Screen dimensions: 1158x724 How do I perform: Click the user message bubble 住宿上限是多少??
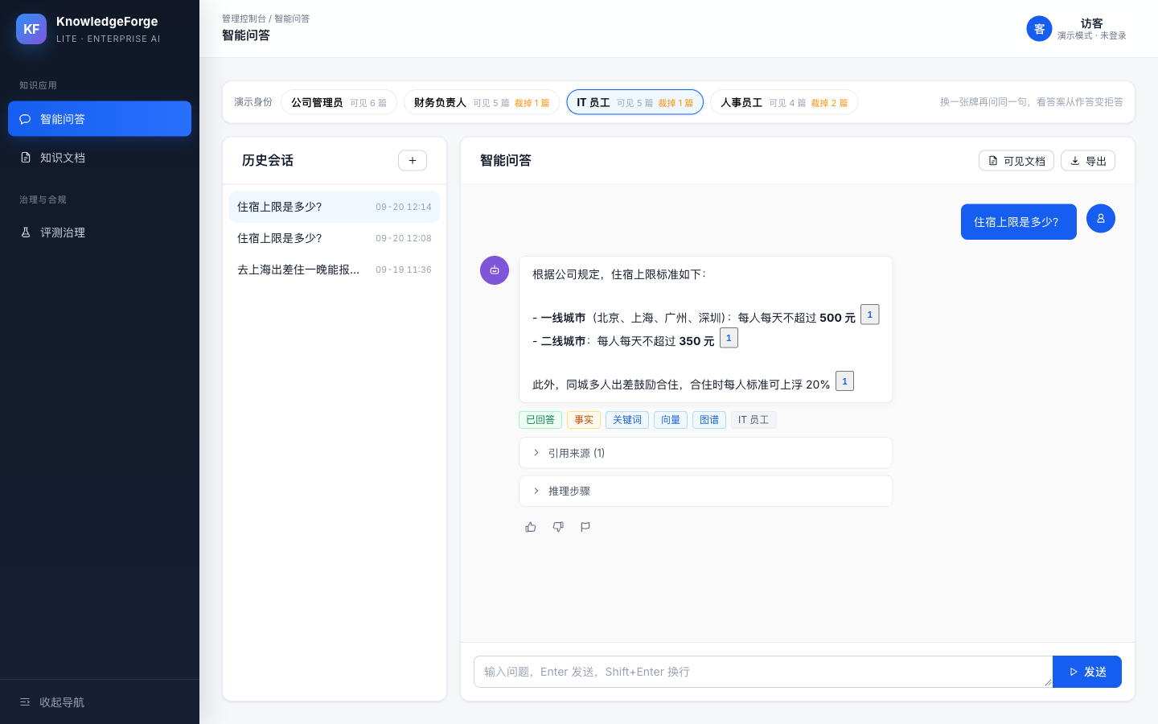[x=1019, y=222]
